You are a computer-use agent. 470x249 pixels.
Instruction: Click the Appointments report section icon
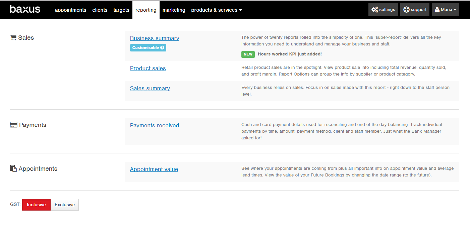pyautogui.click(x=13, y=168)
